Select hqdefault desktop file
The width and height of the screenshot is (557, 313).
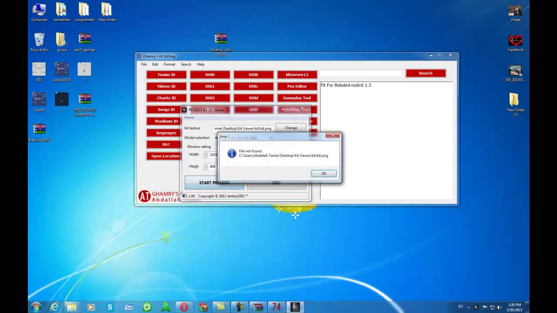coord(515,43)
